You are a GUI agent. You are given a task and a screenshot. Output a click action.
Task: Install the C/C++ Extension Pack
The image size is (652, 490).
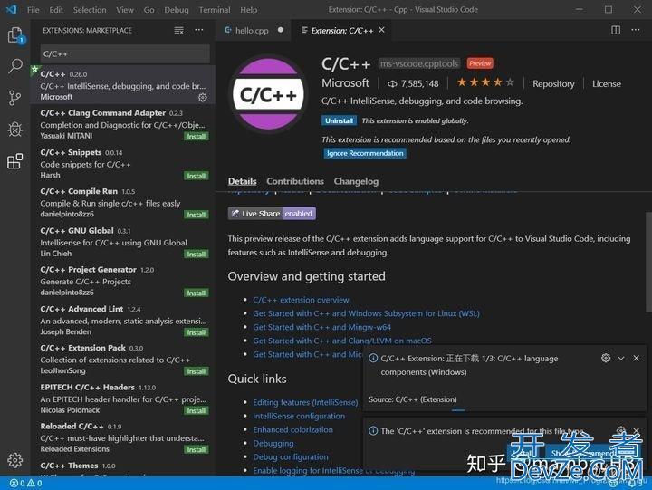click(x=197, y=371)
